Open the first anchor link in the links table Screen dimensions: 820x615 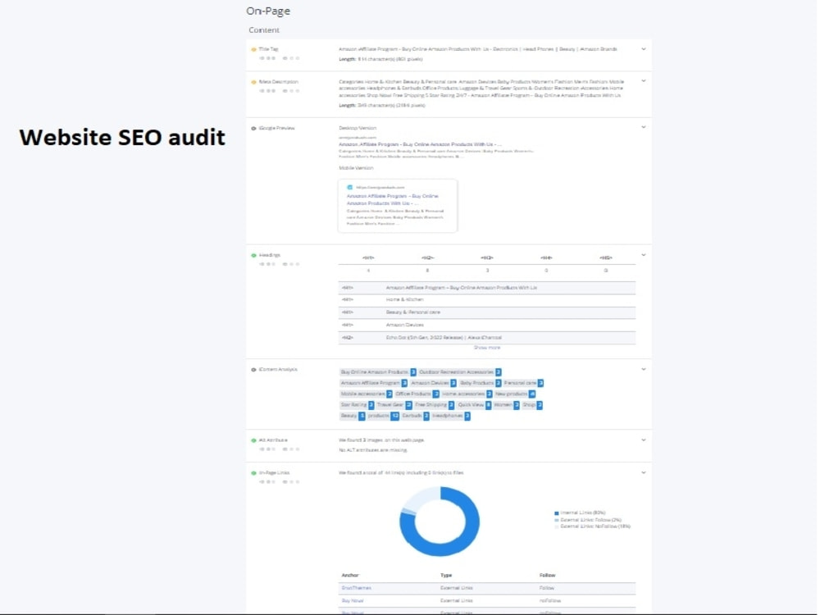(x=358, y=588)
